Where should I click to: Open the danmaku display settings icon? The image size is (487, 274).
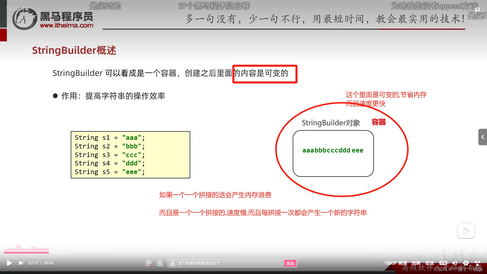(160, 263)
